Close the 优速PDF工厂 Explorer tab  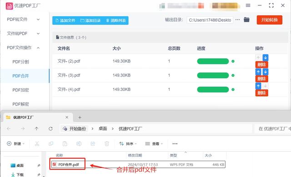pos(67,117)
